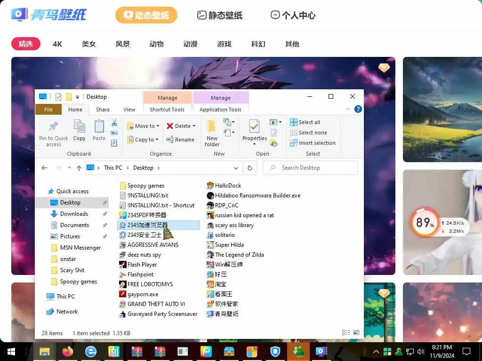Screen dimensions: 482x361
Task: Switch to large thumbnails view in status bar
Action: pos(356,332)
